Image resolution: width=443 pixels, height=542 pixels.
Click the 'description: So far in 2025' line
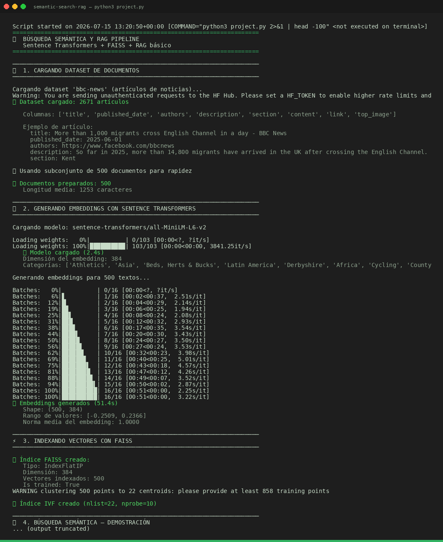click(x=229, y=152)
